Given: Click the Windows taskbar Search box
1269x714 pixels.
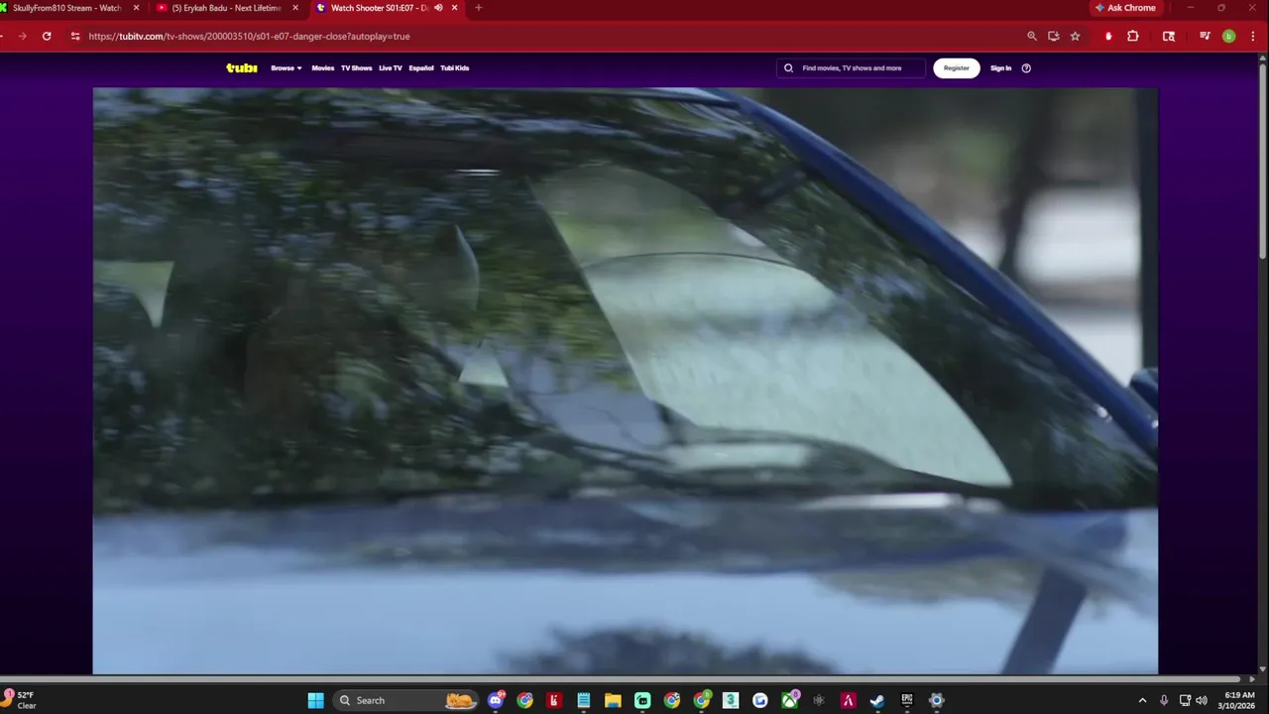Looking at the screenshot, I should [405, 700].
